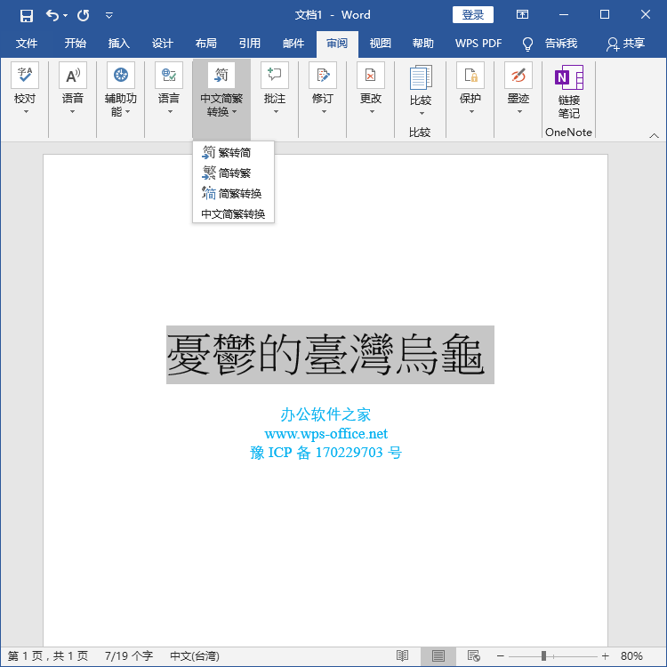This screenshot has width=667, height=667.
Task: Switch to the 邮件 tab
Action: pyautogui.click(x=293, y=43)
